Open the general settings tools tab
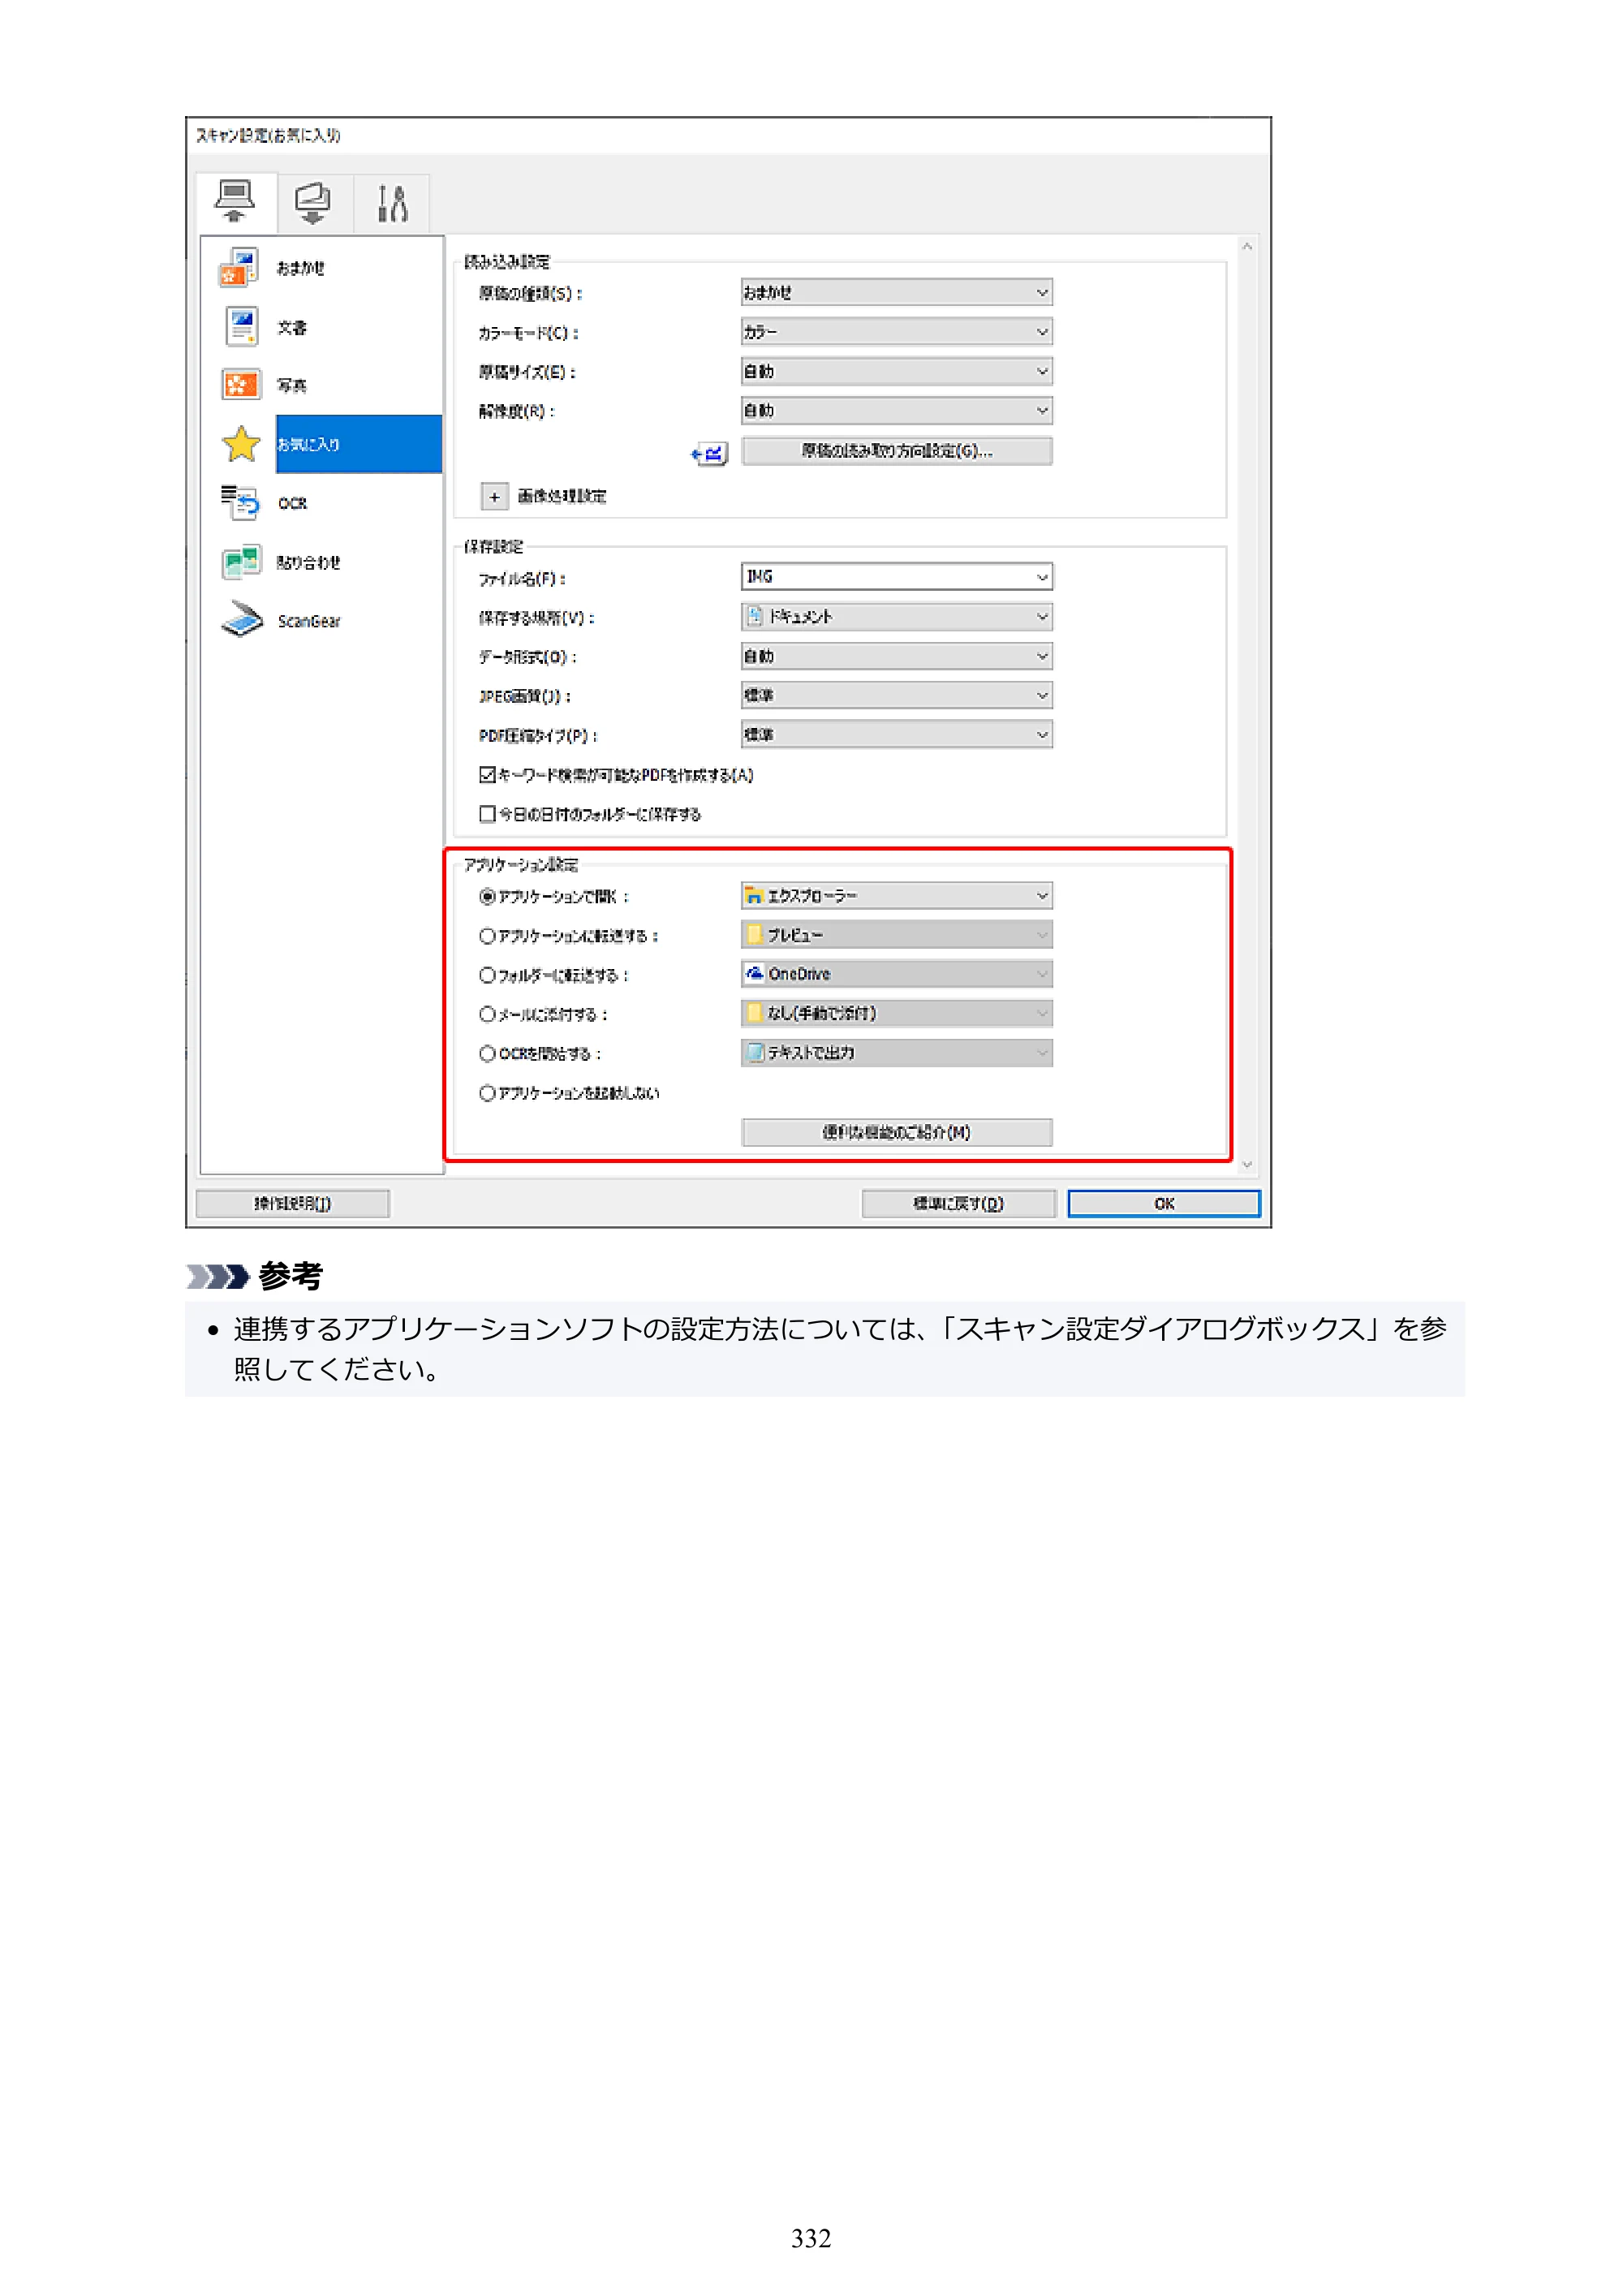The image size is (1623, 2296). (x=392, y=203)
